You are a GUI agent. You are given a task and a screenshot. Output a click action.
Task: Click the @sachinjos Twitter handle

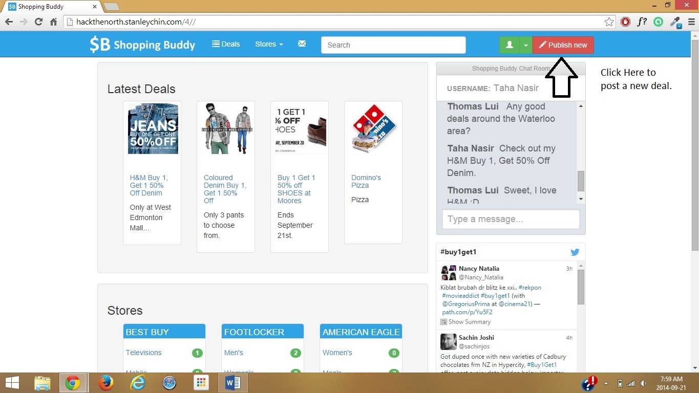coord(475,346)
